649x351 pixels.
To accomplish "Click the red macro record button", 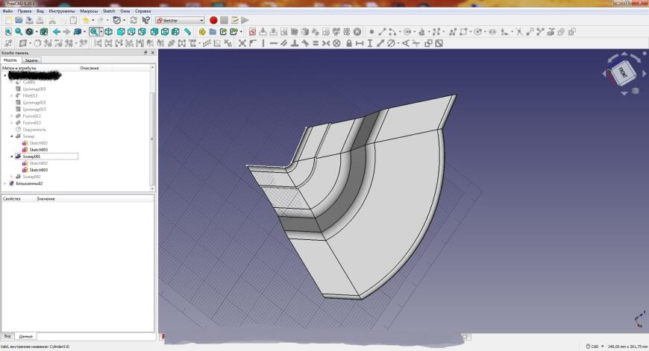I will (x=213, y=20).
